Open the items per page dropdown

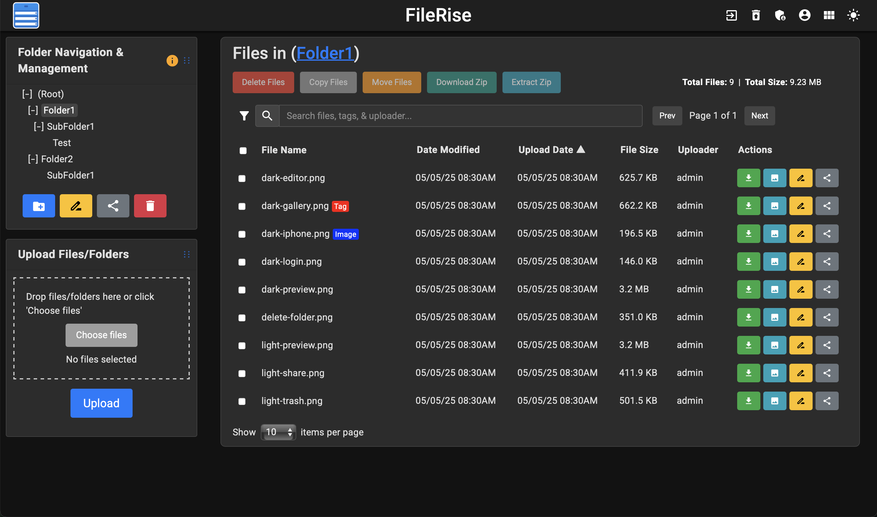click(x=278, y=432)
